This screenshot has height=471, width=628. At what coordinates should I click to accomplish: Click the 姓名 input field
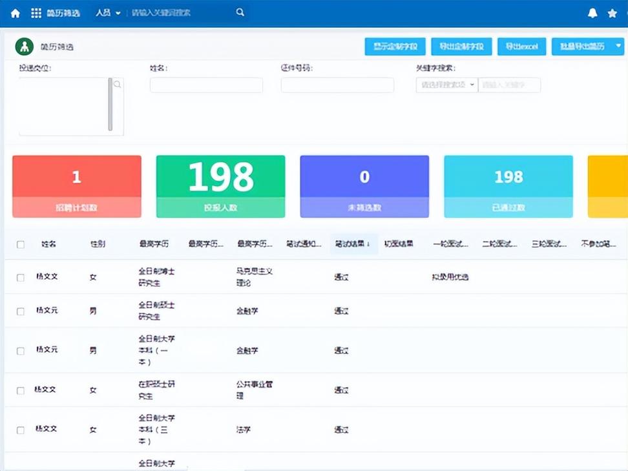point(206,85)
